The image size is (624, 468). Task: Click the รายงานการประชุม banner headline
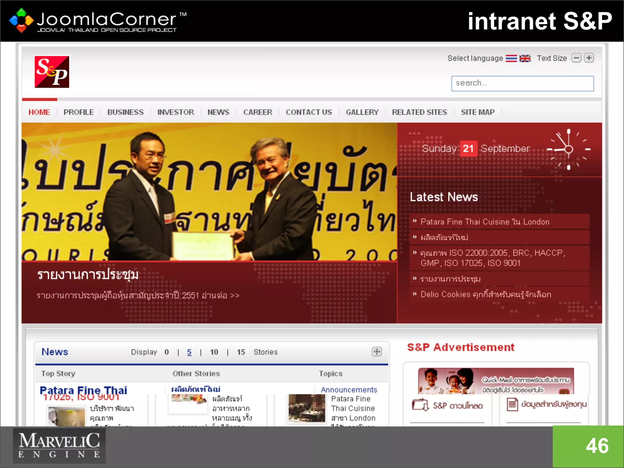[x=88, y=275]
